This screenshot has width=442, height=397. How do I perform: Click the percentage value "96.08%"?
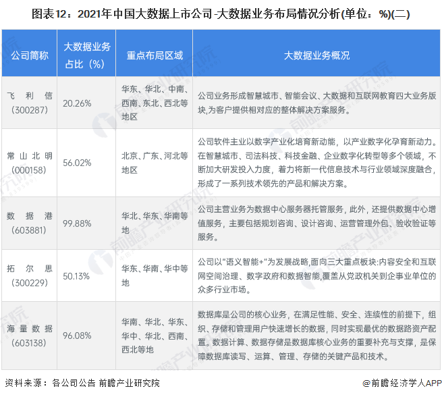tap(77, 336)
